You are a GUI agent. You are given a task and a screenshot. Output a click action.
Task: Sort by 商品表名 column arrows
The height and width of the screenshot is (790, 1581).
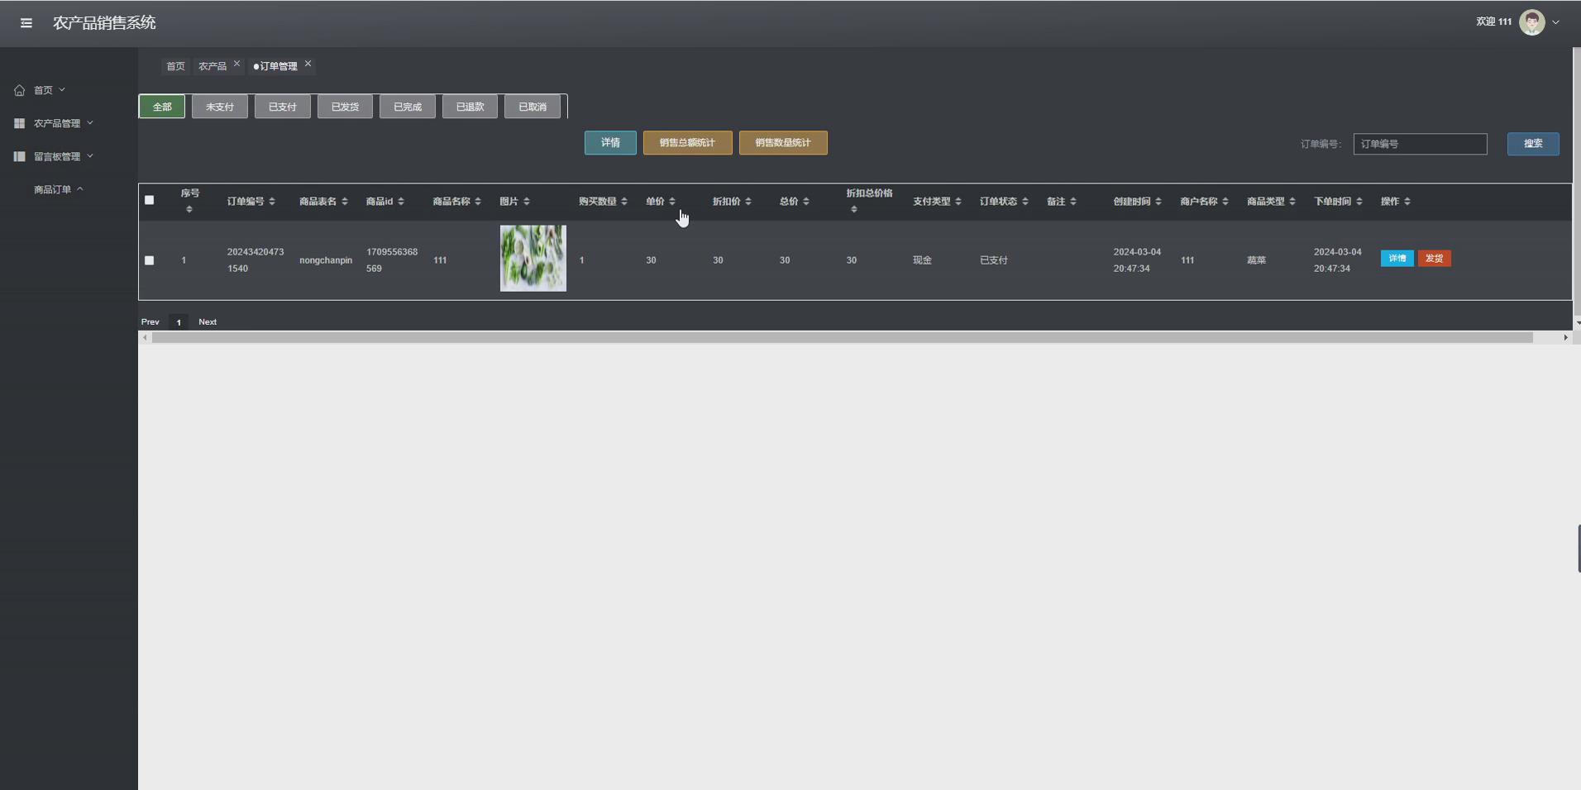point(345,202)
